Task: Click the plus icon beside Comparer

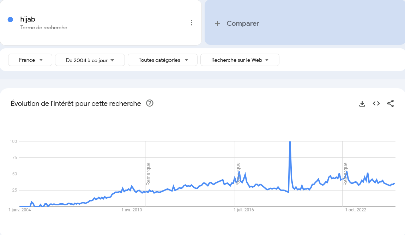Action: point(217,23)
